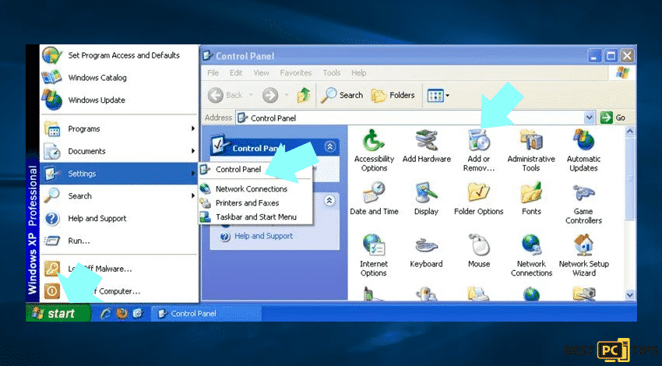Click the Log Off Malware entry
The height and width of the screenshot is (366, 662).
pos(119,269)
